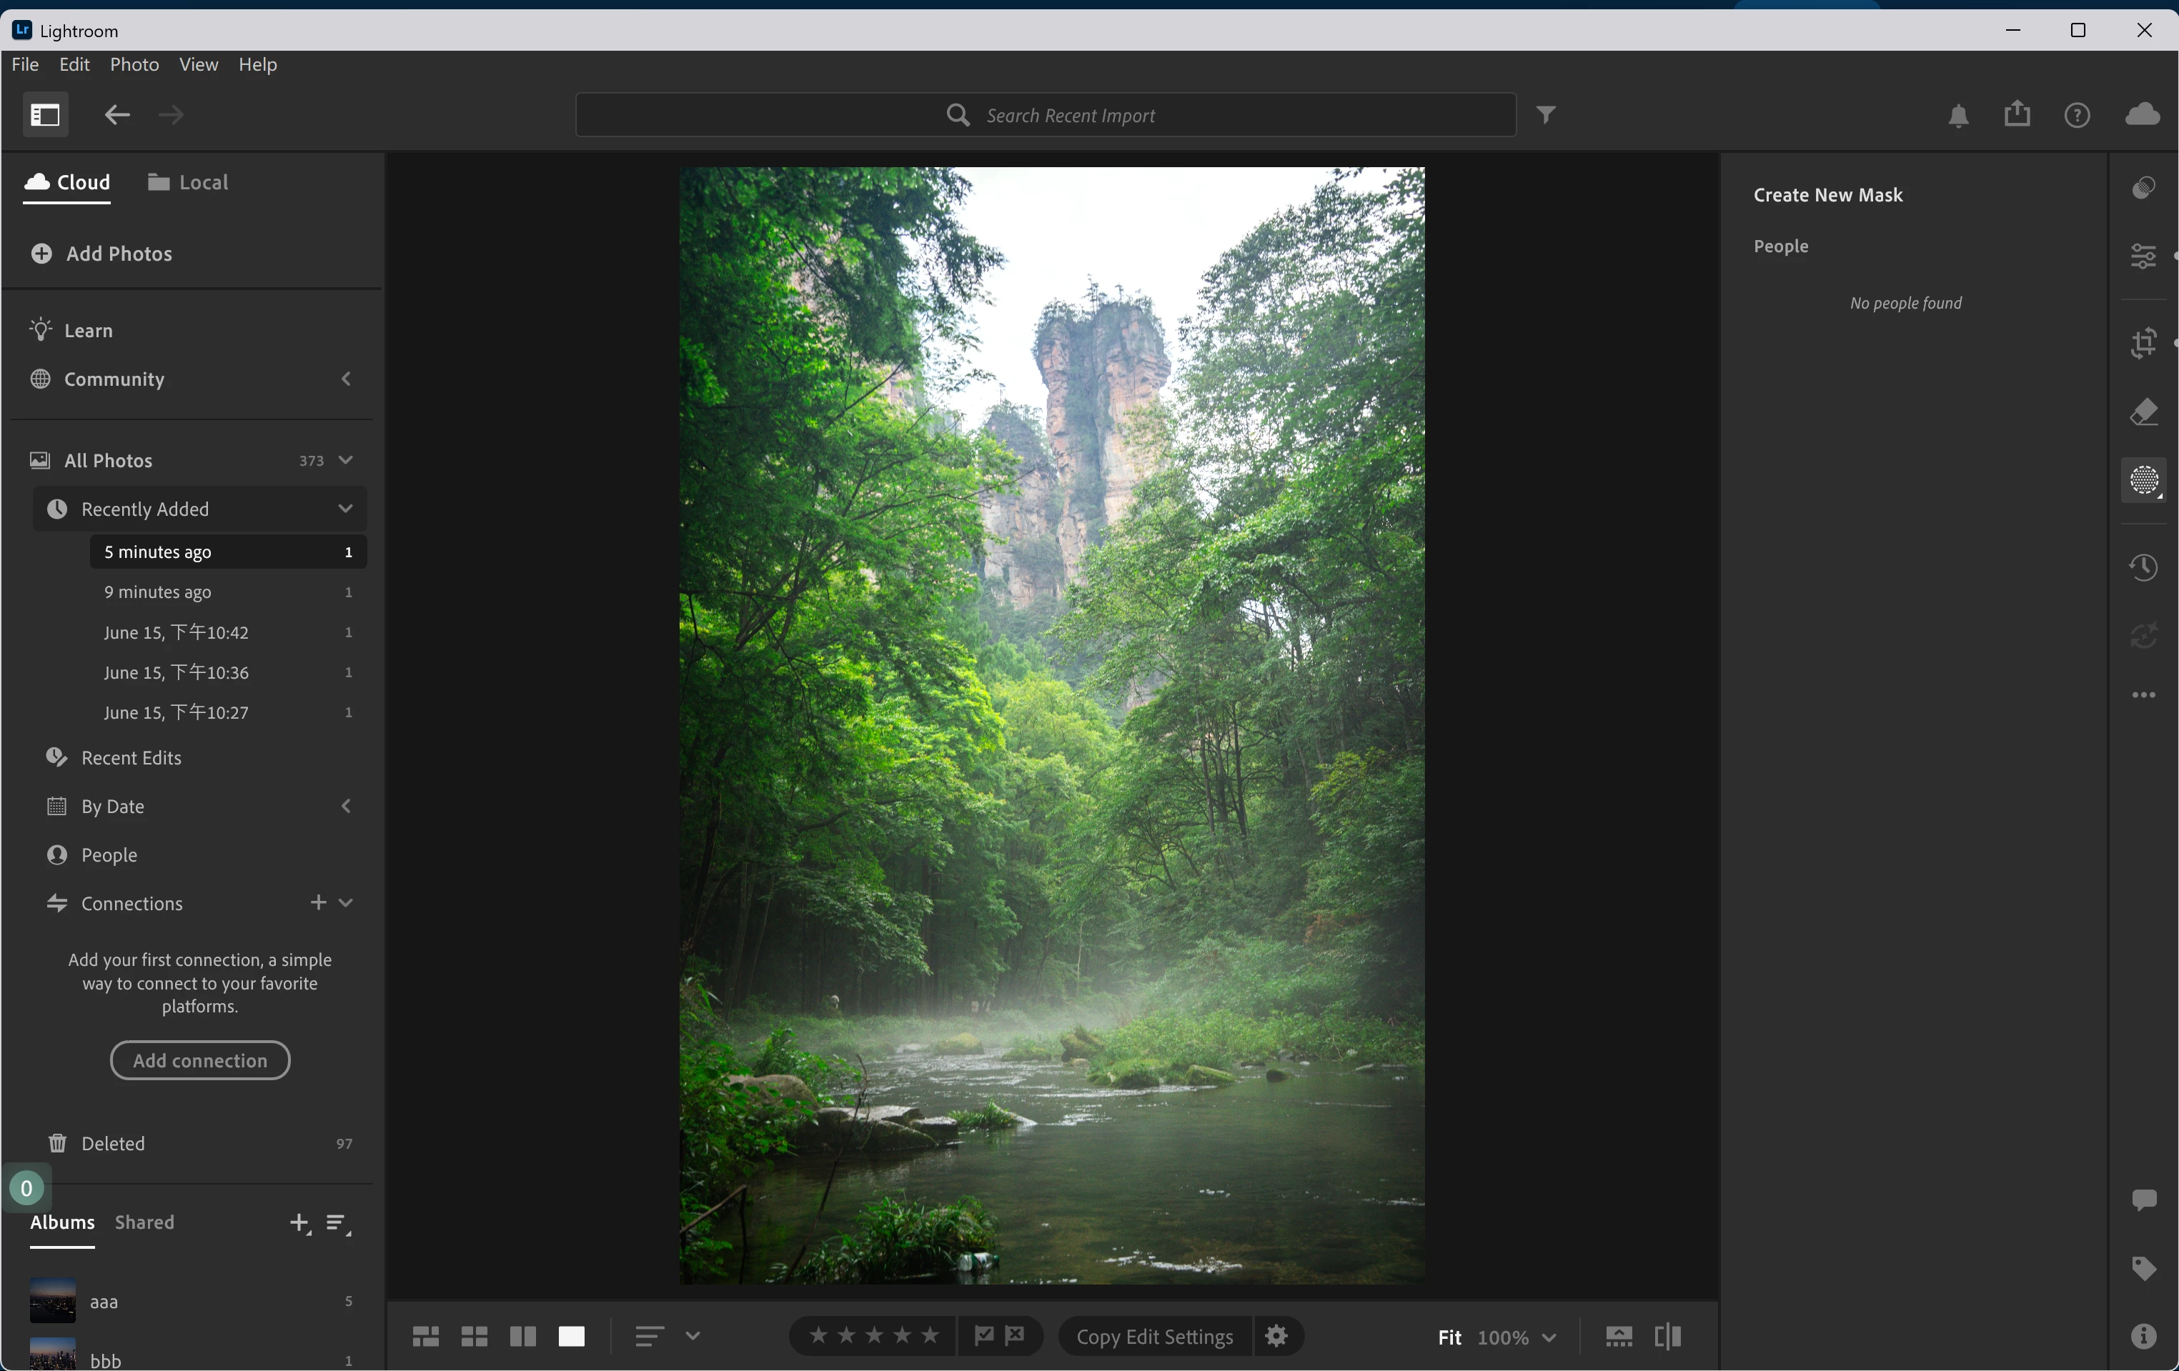This screenshot has height=1371, width=2179.
Task: Open the Masking tool icon
Action: coord(2144,480)
